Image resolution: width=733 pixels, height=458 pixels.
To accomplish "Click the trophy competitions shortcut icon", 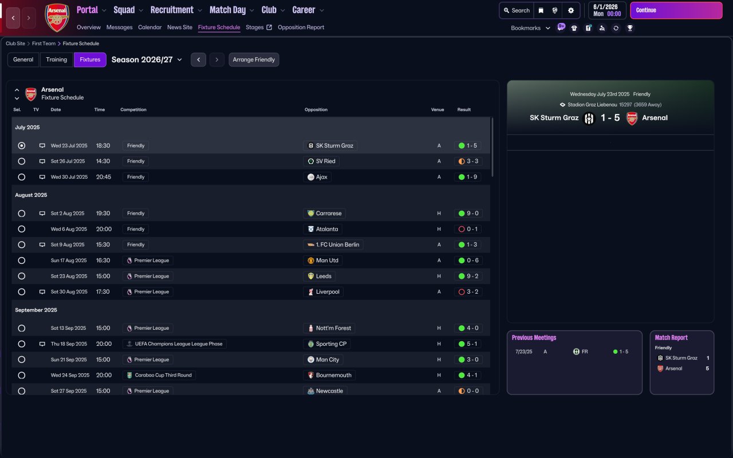I will 630,28.
